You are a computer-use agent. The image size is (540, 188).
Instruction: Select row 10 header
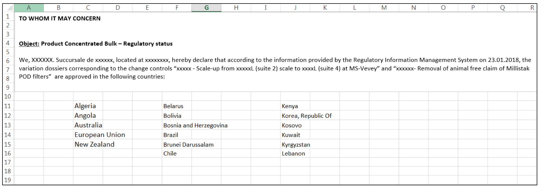[x=8, y=96]
